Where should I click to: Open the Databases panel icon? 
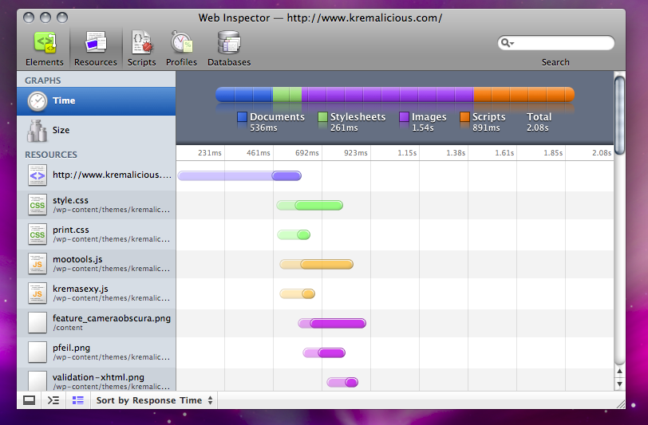229,42
